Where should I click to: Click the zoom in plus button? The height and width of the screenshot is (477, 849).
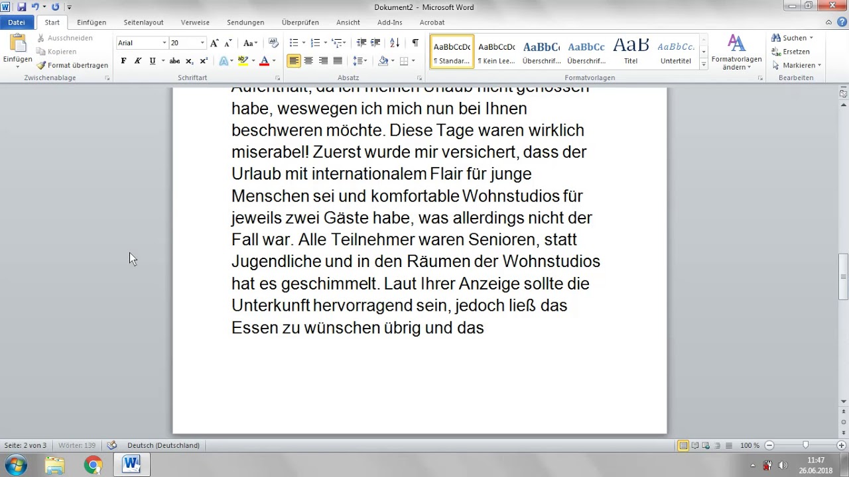(842, 446)
